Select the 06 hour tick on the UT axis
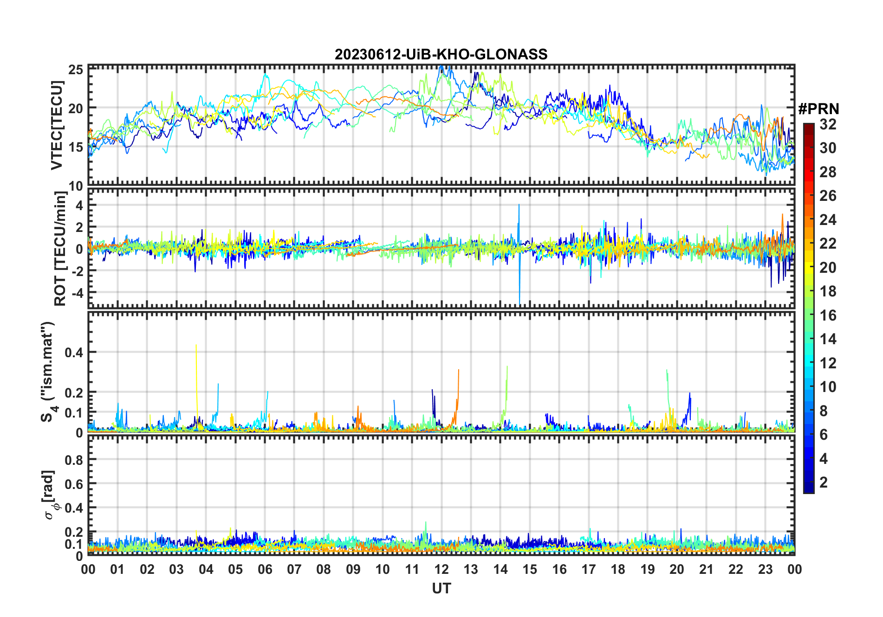Image resolution: width=883 pixels, height=617 pixels. click(x=265, y=569)
